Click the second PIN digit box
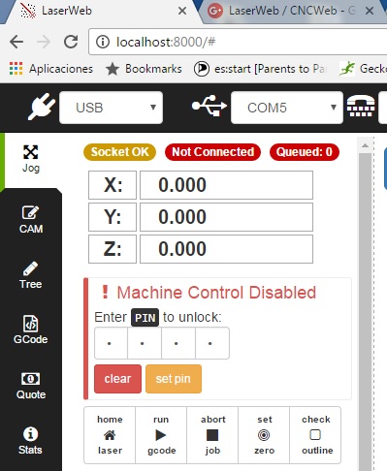This screenshot has width=387, height=471. click(145, 343)
